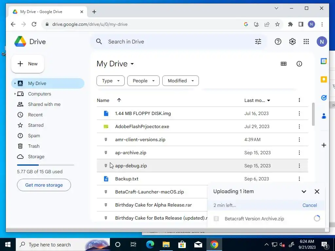Reload the page in Chrome

click(x=34, y=24)
